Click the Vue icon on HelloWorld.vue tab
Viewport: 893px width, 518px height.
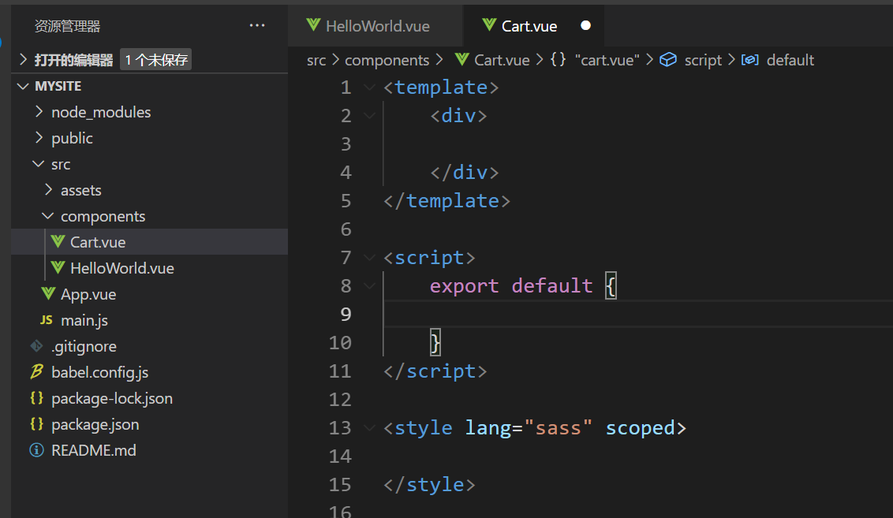313,25
